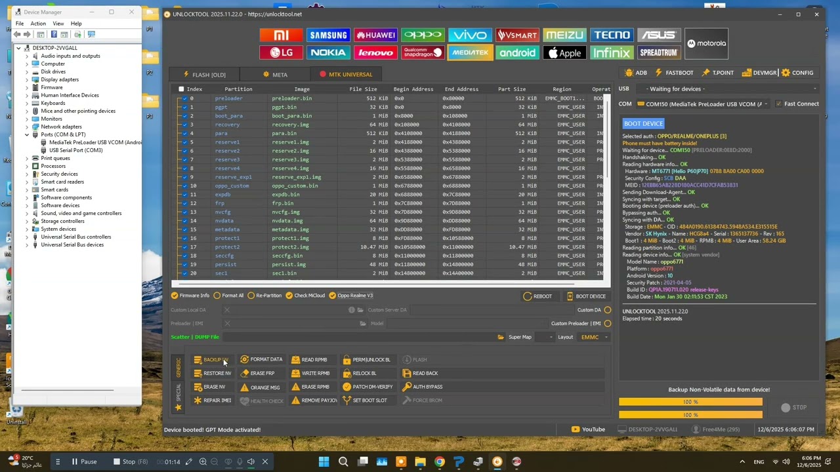Image resolution: width=840 pixels, height=472 pixels.
Task: Click the BOOT DEVICE button
Action: pos(586,296)
